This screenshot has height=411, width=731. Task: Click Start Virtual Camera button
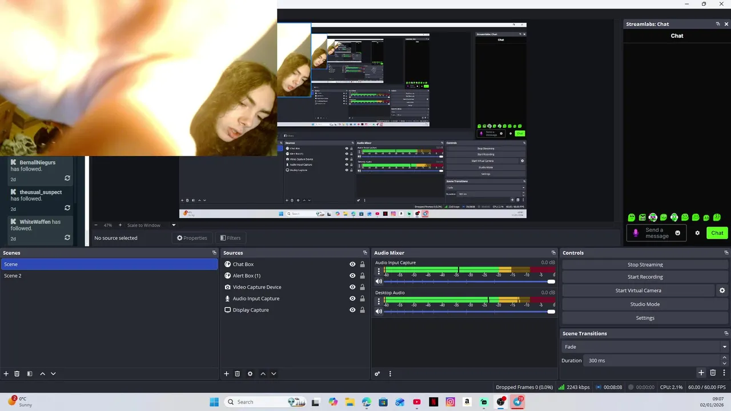(x=638, y=291)
